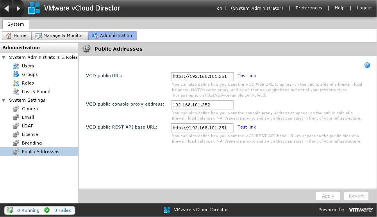Test link for VCD public URL
Image resolution: width=377 pixels, height=217 pixels.
(x=247, y=76)
